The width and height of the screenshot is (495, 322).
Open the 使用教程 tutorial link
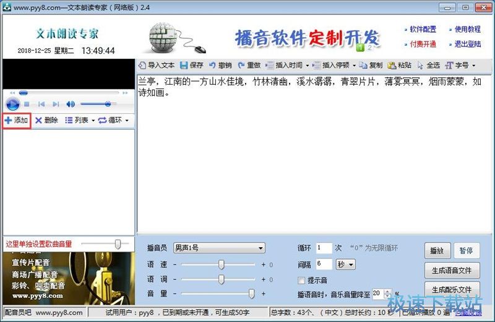point(468,29)
